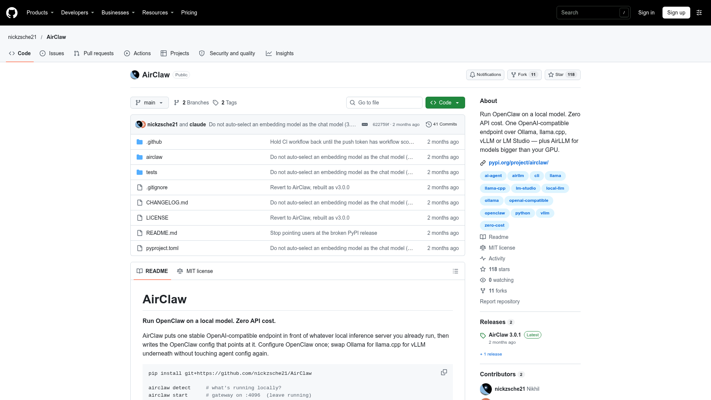
Task: Click the LICENSE file icon
Action: click(x=140, y=218)
